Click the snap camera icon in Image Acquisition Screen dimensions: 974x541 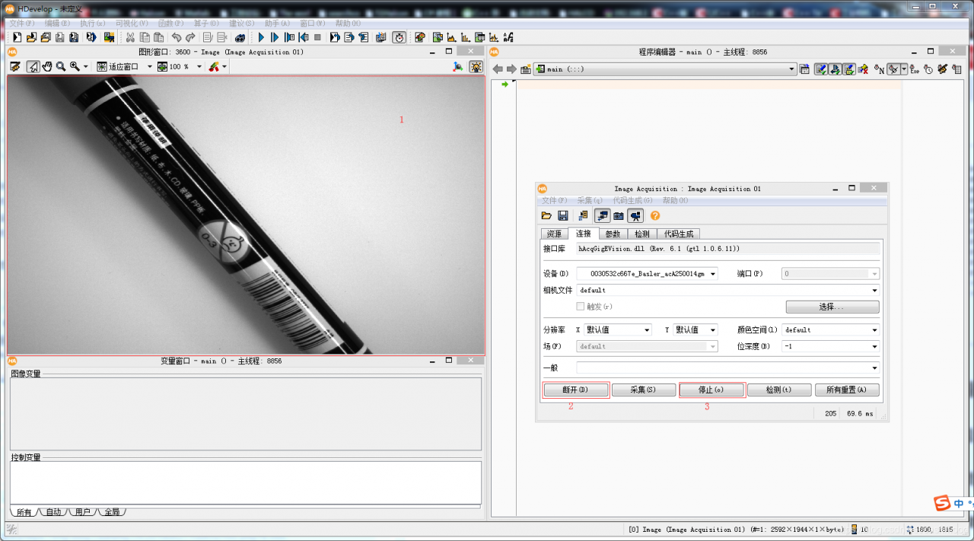[x=619, y=216]
